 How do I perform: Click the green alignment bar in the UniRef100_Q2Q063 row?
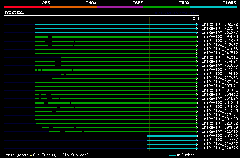pyautogui.click(x=124, y=78)
